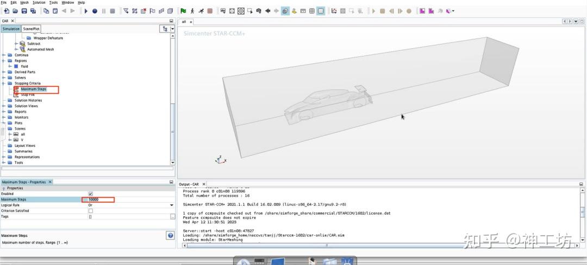The height and width of the screenshot is (265, 587).
Task: Click the Reset View fit icon
Action: point(232,11)
